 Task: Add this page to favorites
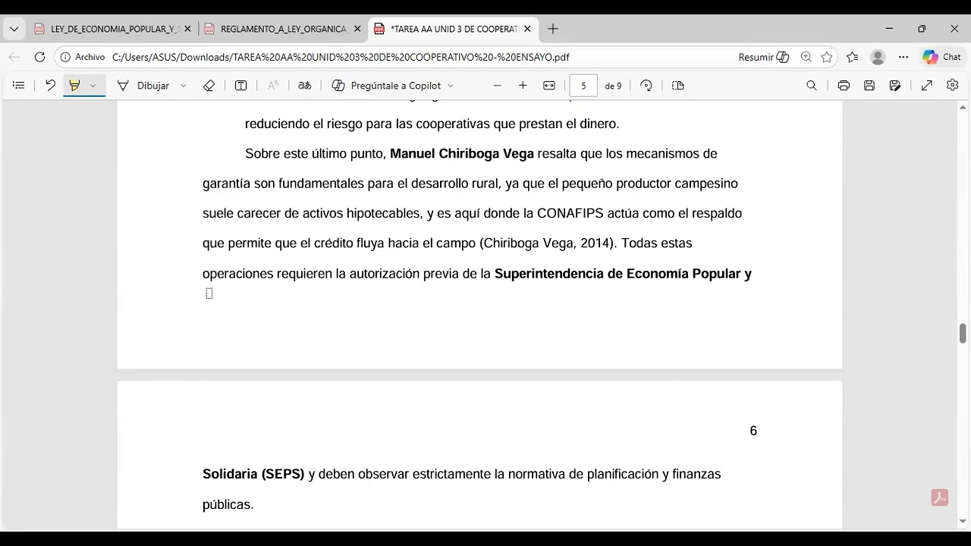click(x=827, y=57)
